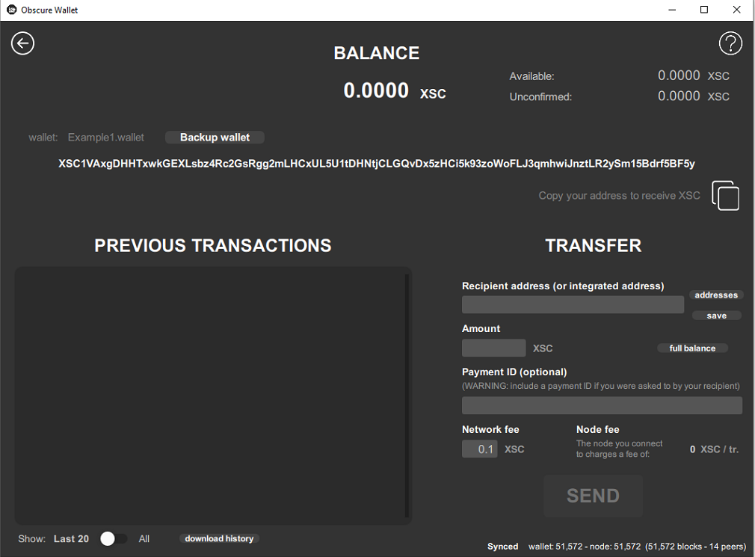Click the Obscure Wallet title bar icon
Screen dimensions: 755x557
[11, 10]
